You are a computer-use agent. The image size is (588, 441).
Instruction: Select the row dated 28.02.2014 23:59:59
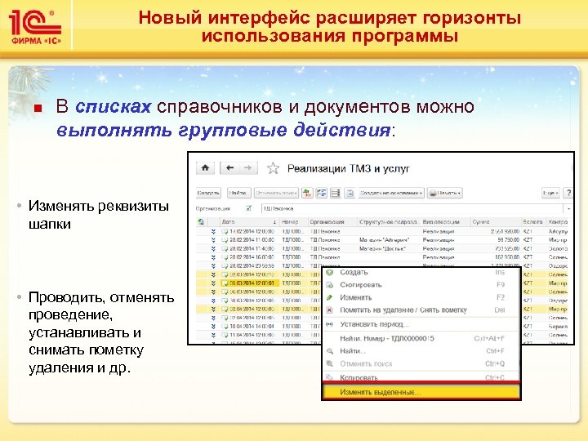tap(383, 266)
